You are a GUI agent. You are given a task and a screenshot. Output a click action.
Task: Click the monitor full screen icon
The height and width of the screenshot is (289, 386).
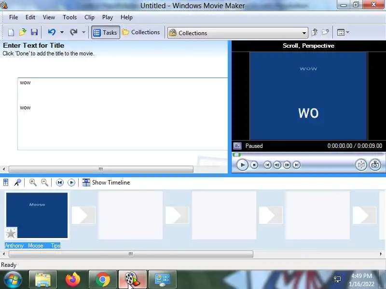click(237, 146)
